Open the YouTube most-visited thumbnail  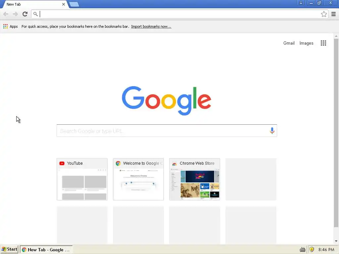coord(82,179)
